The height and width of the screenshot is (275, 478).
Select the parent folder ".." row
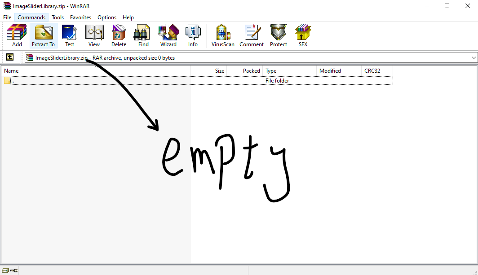(x=198, y=81)
